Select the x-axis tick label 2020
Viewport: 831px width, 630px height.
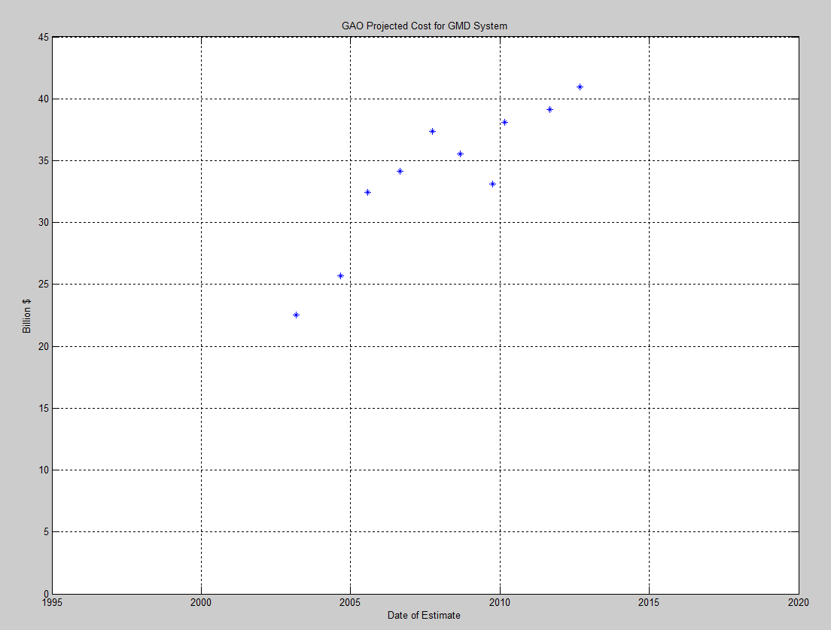pos(798,602)
